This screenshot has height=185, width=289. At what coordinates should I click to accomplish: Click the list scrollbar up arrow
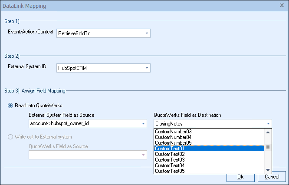(268, 132)
